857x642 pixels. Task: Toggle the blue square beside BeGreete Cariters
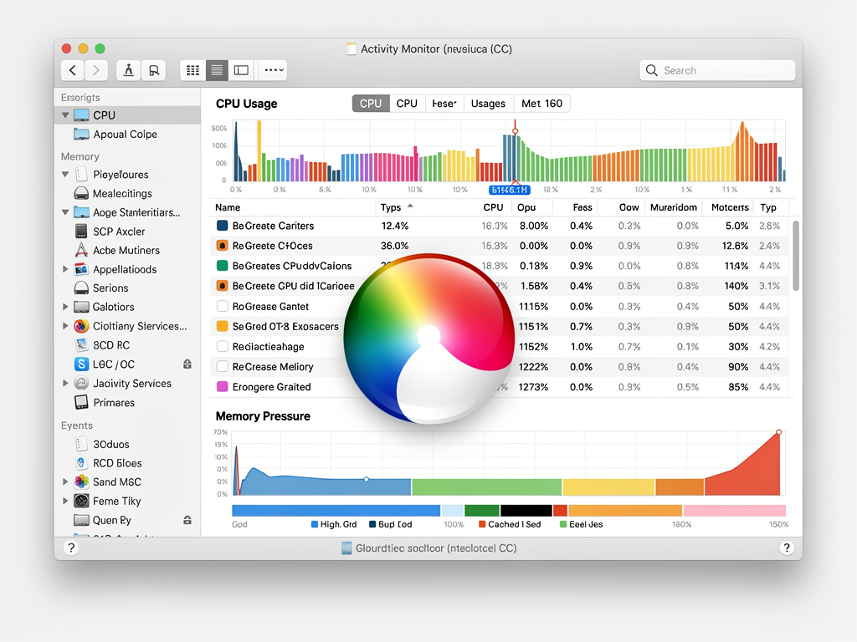click(223, 226)
